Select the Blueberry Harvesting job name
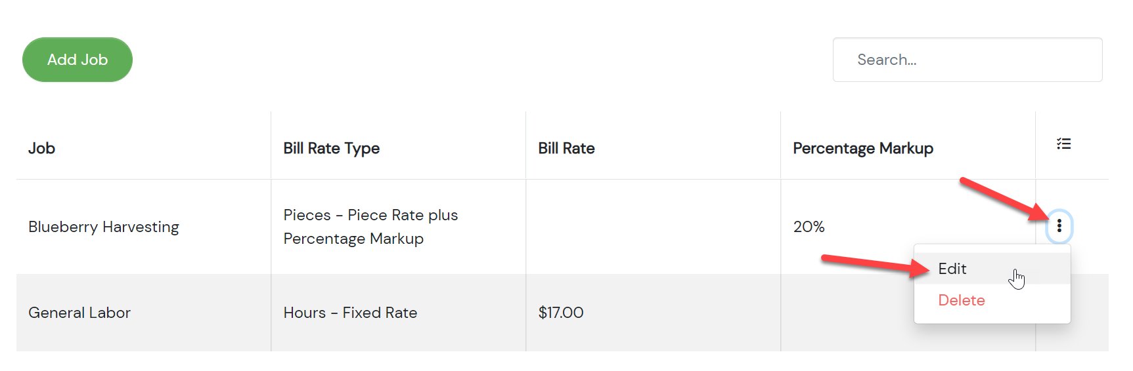 [x=104, y=227]
